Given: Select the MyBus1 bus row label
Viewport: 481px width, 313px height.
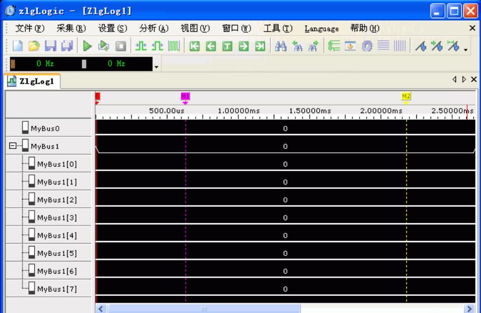Looking at the screenshot, I should 45,146.
